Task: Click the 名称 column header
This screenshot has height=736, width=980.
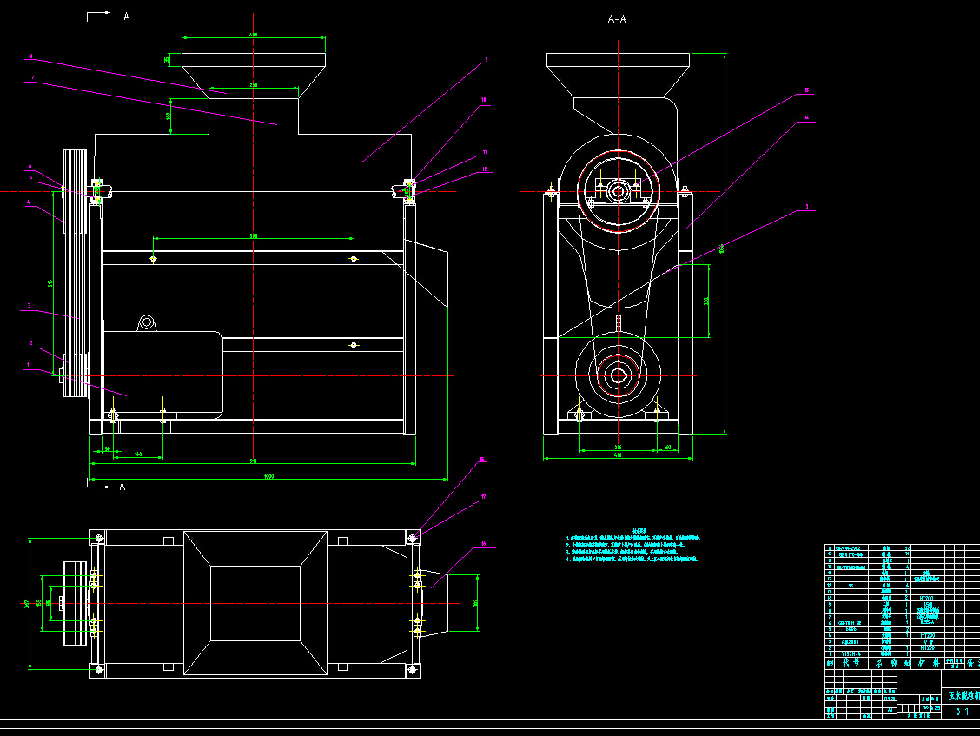Action: tap(885, 663)
